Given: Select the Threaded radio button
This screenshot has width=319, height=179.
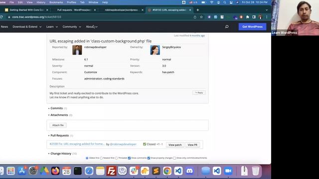Looking at the screenshot, I should click(x=116, y=158).
